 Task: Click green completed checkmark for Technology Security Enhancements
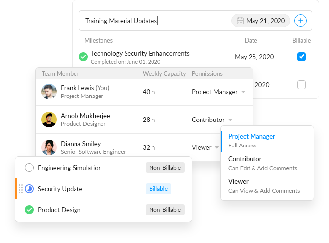tap(83, 57)
